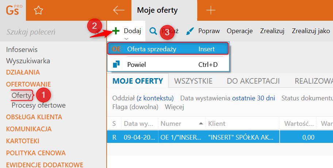This screenshot has width=333, height=168.
Task: Open the z kontekstu branch filter
Action: coord(155,98)
